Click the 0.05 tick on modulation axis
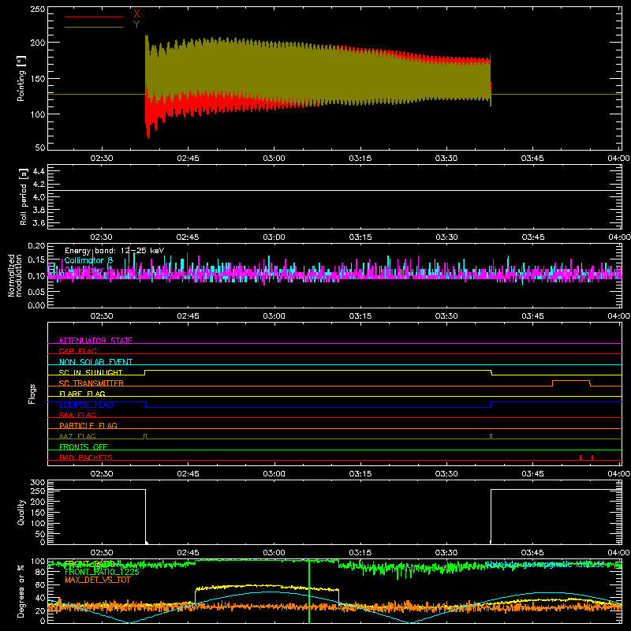The height and width of the screenshot is (631, 631). point(36,292)
